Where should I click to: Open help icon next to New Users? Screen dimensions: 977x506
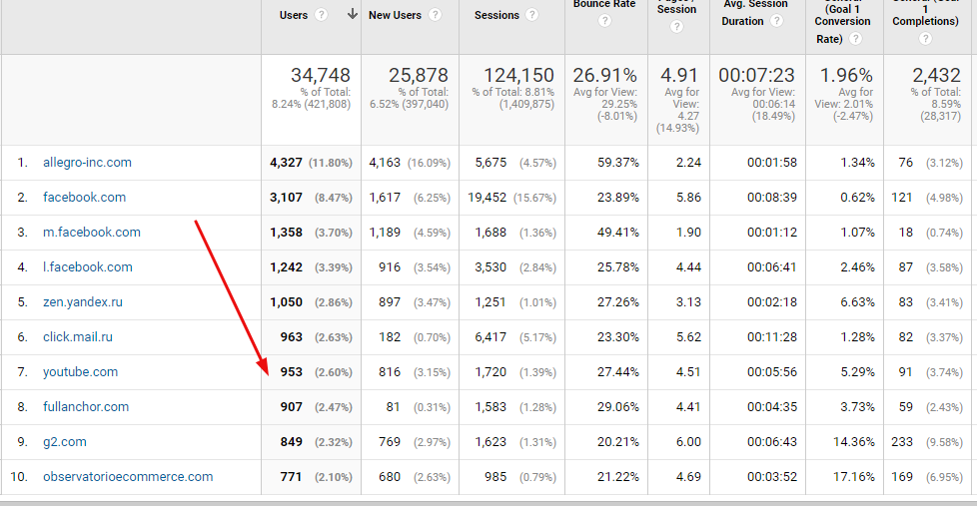(x=435, y=15)
